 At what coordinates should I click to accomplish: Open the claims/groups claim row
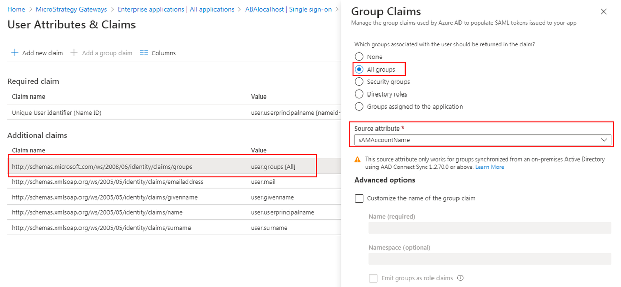pos(102,167)
